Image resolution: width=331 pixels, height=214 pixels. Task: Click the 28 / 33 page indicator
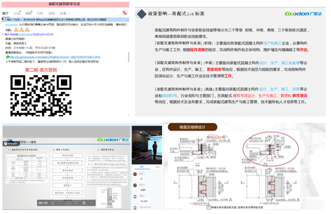tap(43, 203)
